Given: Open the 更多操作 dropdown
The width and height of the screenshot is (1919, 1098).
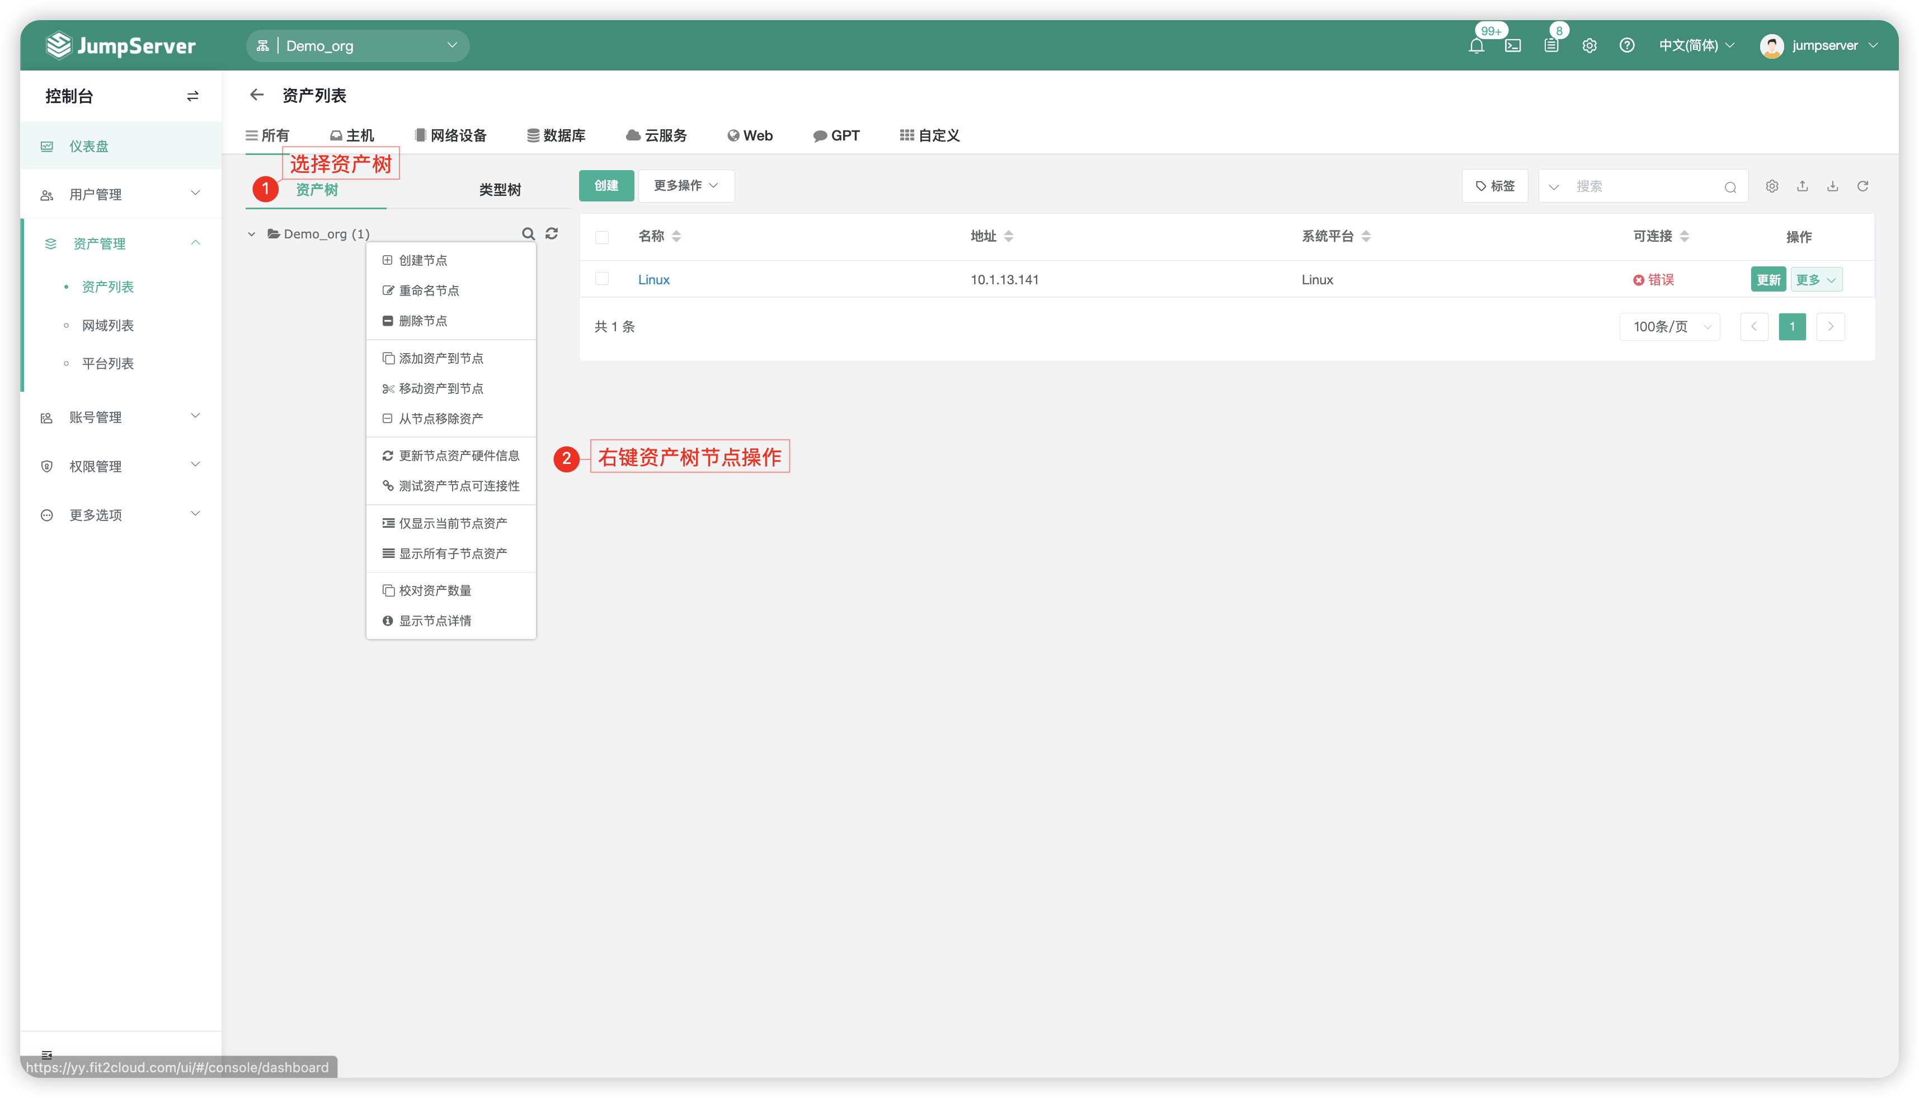Looking at the screenshot, I should tap(686, 185).
